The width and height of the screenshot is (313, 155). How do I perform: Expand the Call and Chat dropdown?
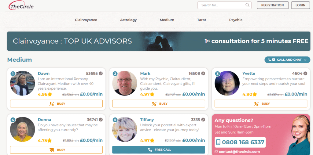pyautogui.click(x=287, y=60)
